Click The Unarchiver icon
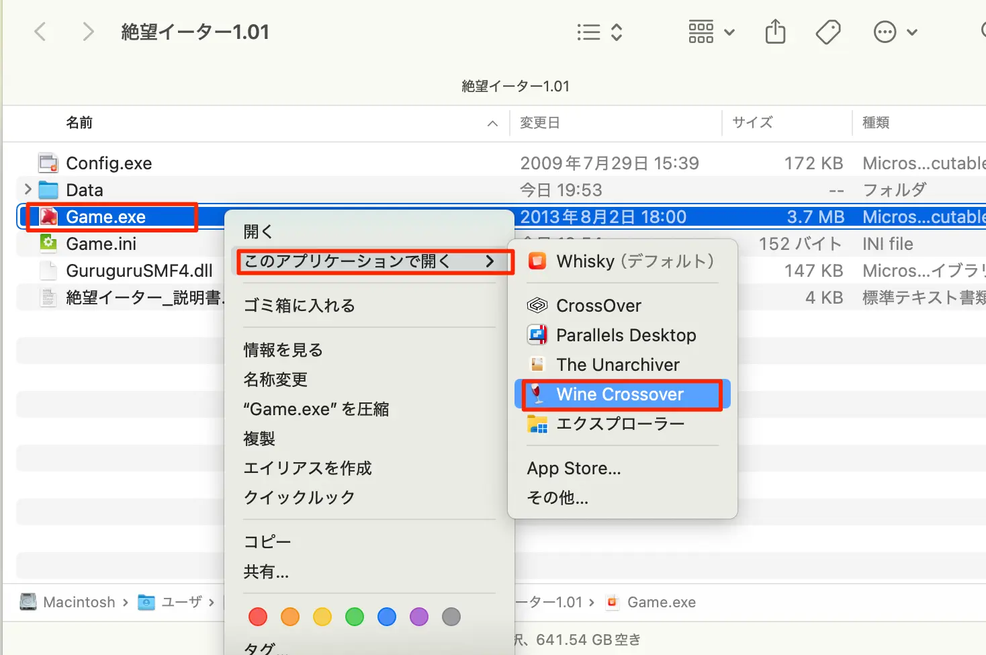 tap(537, 365)
